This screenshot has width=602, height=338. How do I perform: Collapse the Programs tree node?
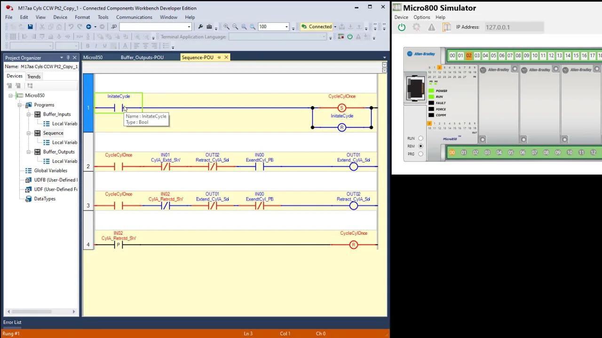(x=20, y=105)
